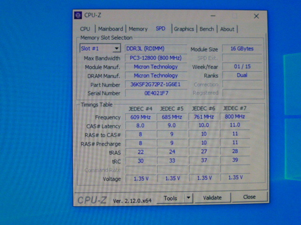Click the Close button at bottom
301x225 pixels.
pyautogui.click(x=249, y=197)
